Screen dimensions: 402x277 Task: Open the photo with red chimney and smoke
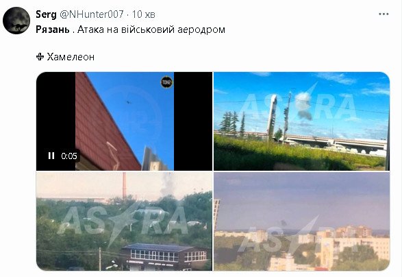tap(125, 221)
